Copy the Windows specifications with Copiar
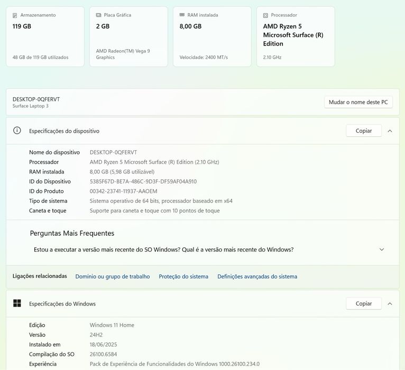 [x=363, y=303]
